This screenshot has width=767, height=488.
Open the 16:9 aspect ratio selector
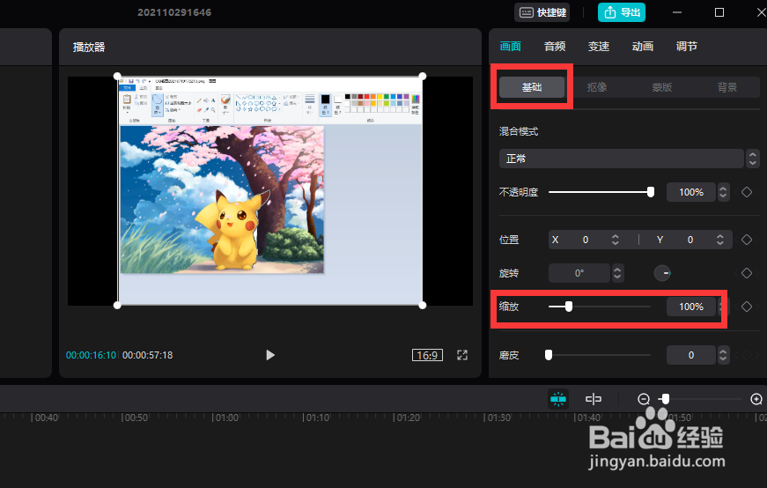(x=427, y=355)
